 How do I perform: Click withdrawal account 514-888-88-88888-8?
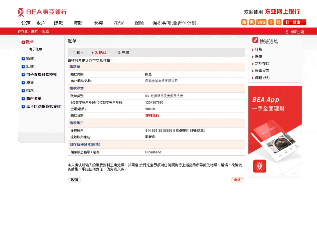pos(160,131)
